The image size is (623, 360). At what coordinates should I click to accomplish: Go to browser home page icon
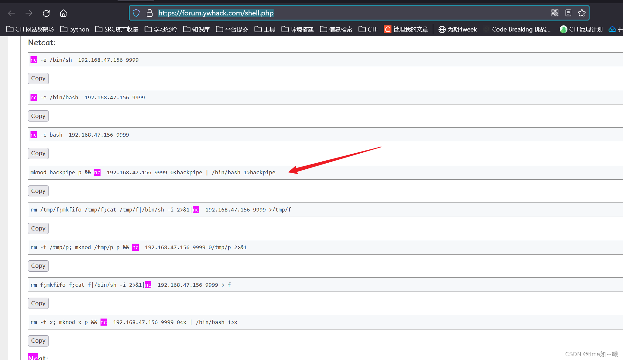(x=63, y=13)
